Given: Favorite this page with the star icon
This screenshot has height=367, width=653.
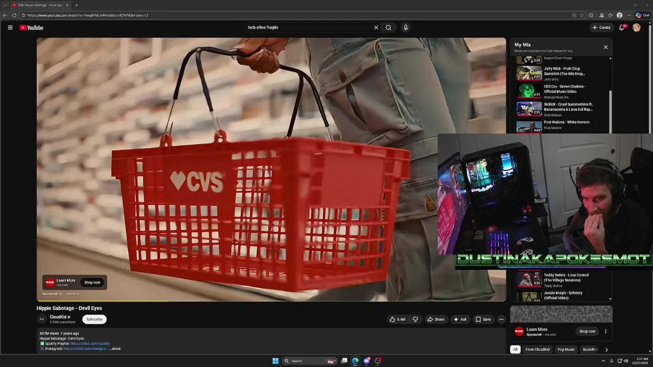Looking at the screenshot, I should (582, 15).
